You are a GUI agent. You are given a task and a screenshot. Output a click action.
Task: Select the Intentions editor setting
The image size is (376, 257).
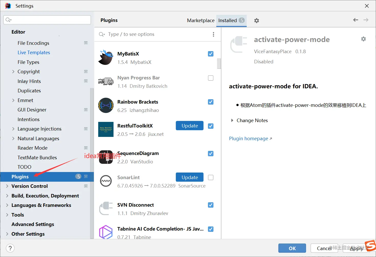pyautogui.click(x=29, y=119)
